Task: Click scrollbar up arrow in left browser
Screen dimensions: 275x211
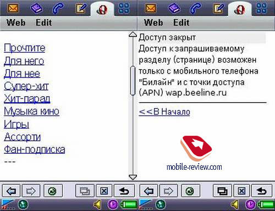Action: (133, 35)
